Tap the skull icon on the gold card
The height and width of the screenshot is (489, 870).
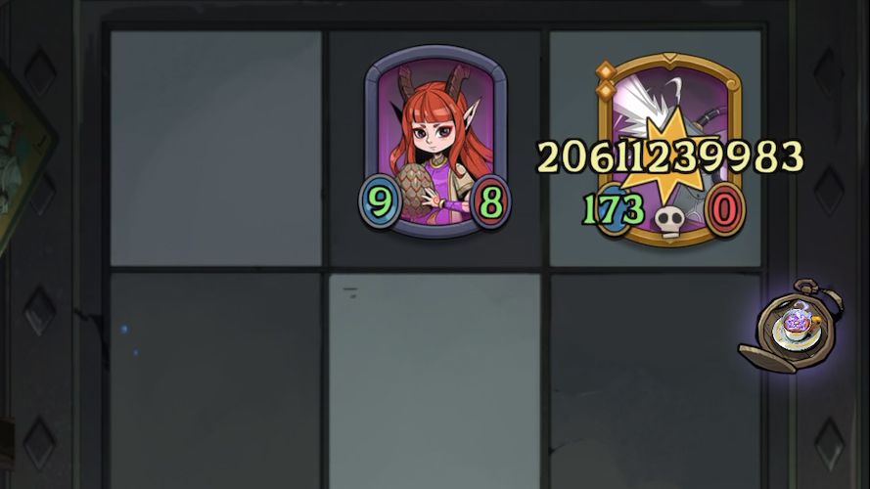click(668, 221)
